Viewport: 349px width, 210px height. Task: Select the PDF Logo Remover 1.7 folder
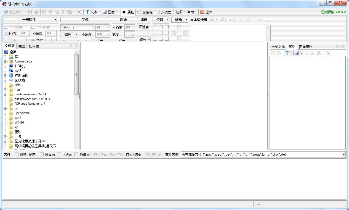pyautogui.click(x=30, y=104)
